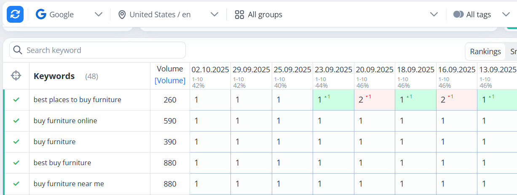The height and width of the screenshot is (195, 517).
Task: Click the crosshair target icon in table header
Action: click(x=16, y=76)
